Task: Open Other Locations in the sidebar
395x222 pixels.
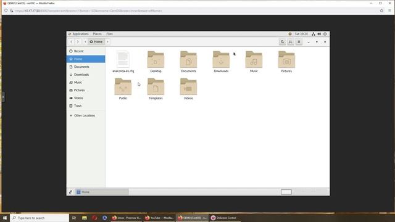Action: [86, 115]
